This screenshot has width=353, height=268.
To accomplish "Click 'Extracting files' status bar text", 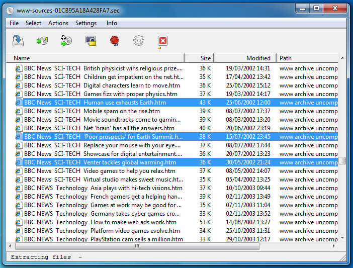I will point(41,257).
